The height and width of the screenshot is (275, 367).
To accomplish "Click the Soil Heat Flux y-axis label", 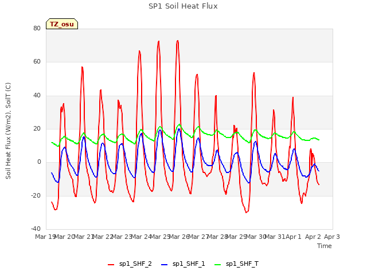I will click(8, 131).
